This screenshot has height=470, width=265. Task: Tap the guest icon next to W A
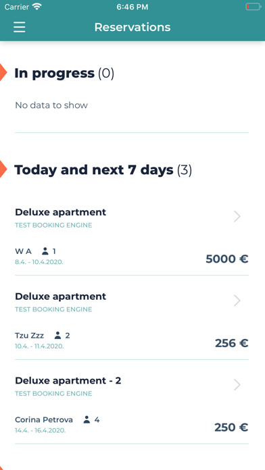tap(45, 251)
